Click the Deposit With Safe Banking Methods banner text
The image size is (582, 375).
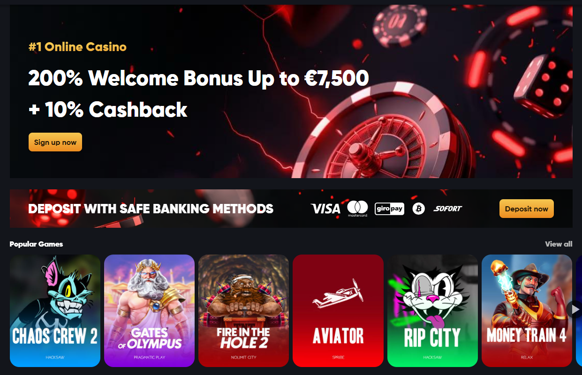(151, 209)
